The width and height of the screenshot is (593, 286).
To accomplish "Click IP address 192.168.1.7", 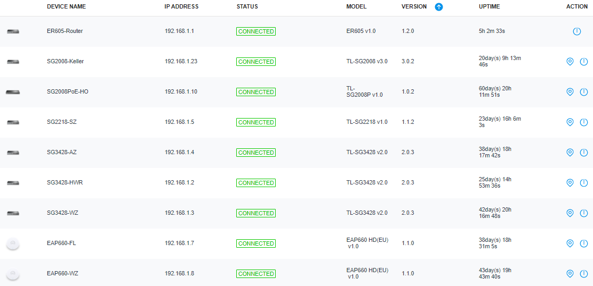I will tap(180, 243).
